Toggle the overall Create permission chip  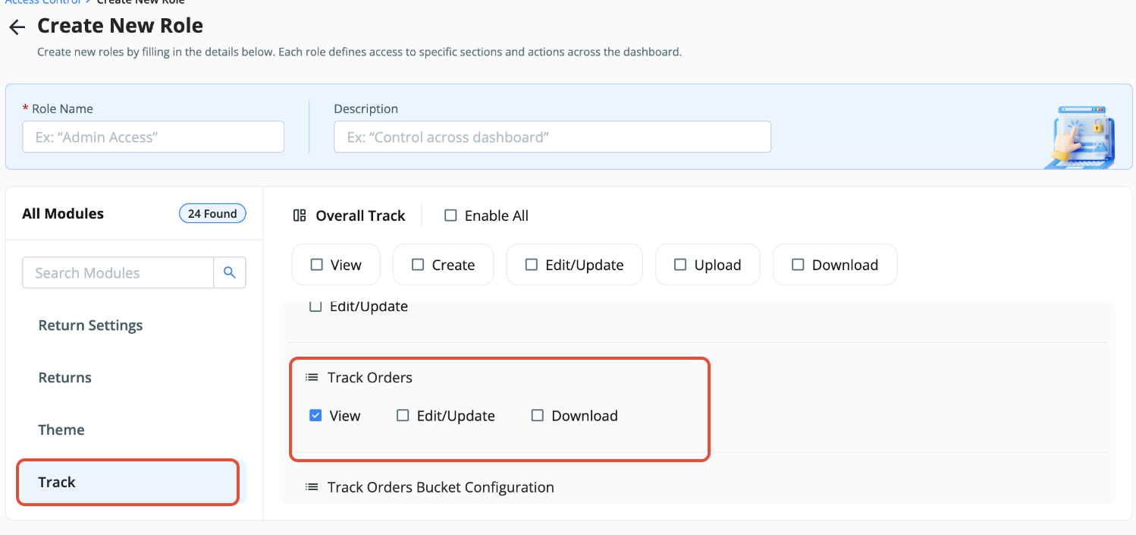443,265
